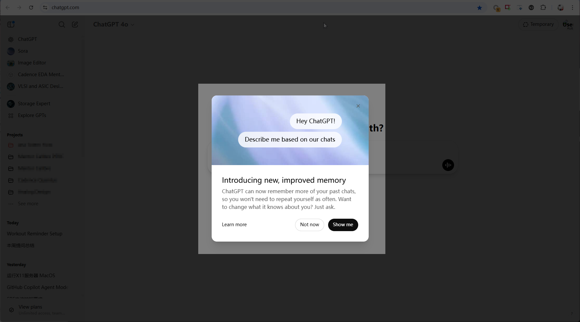Click browser back arrow
This screenshot has height=322, width=580.
(8, 8)
